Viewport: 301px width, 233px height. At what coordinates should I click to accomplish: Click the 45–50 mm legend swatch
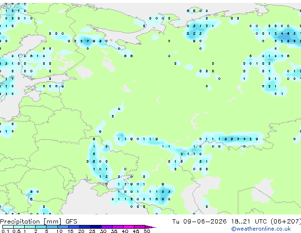(x=140, y=227)
